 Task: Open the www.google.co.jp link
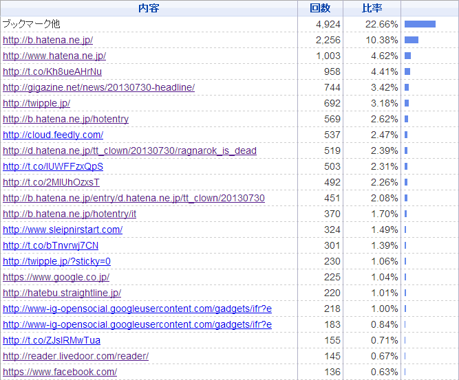point(56,277)
